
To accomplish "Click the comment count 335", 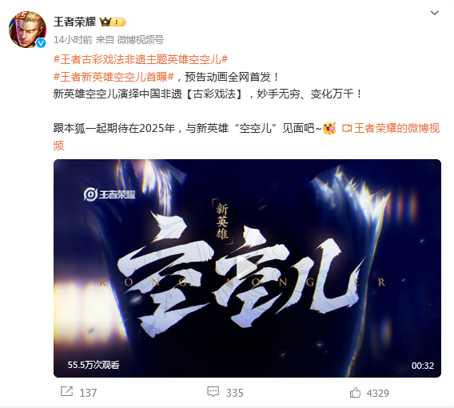I will 234,393.
